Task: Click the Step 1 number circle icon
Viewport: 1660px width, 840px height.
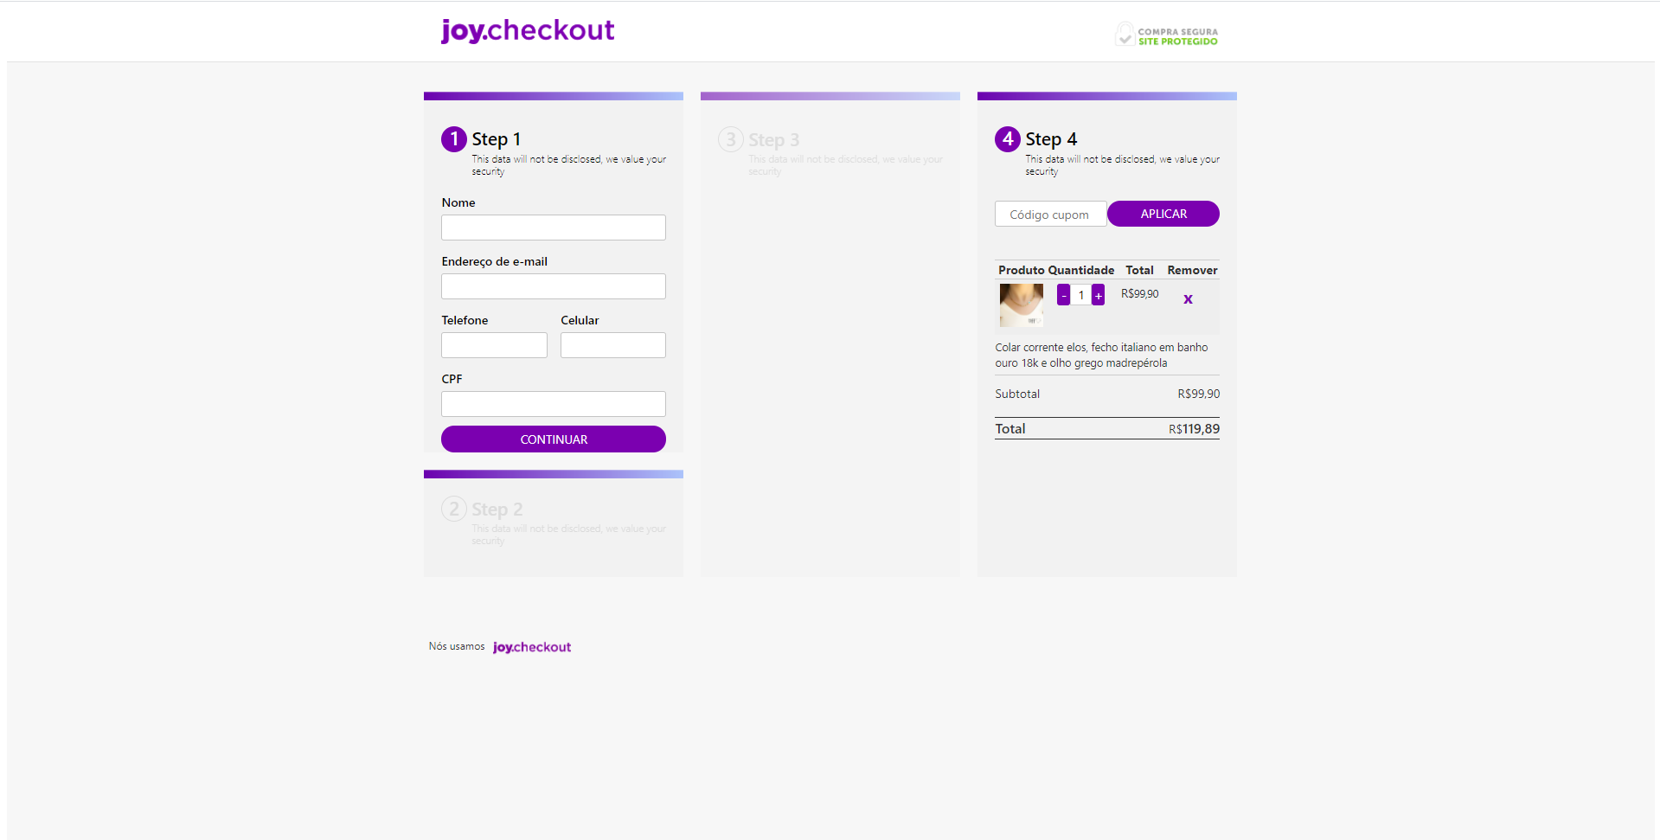Action: (x=454, y=139)
